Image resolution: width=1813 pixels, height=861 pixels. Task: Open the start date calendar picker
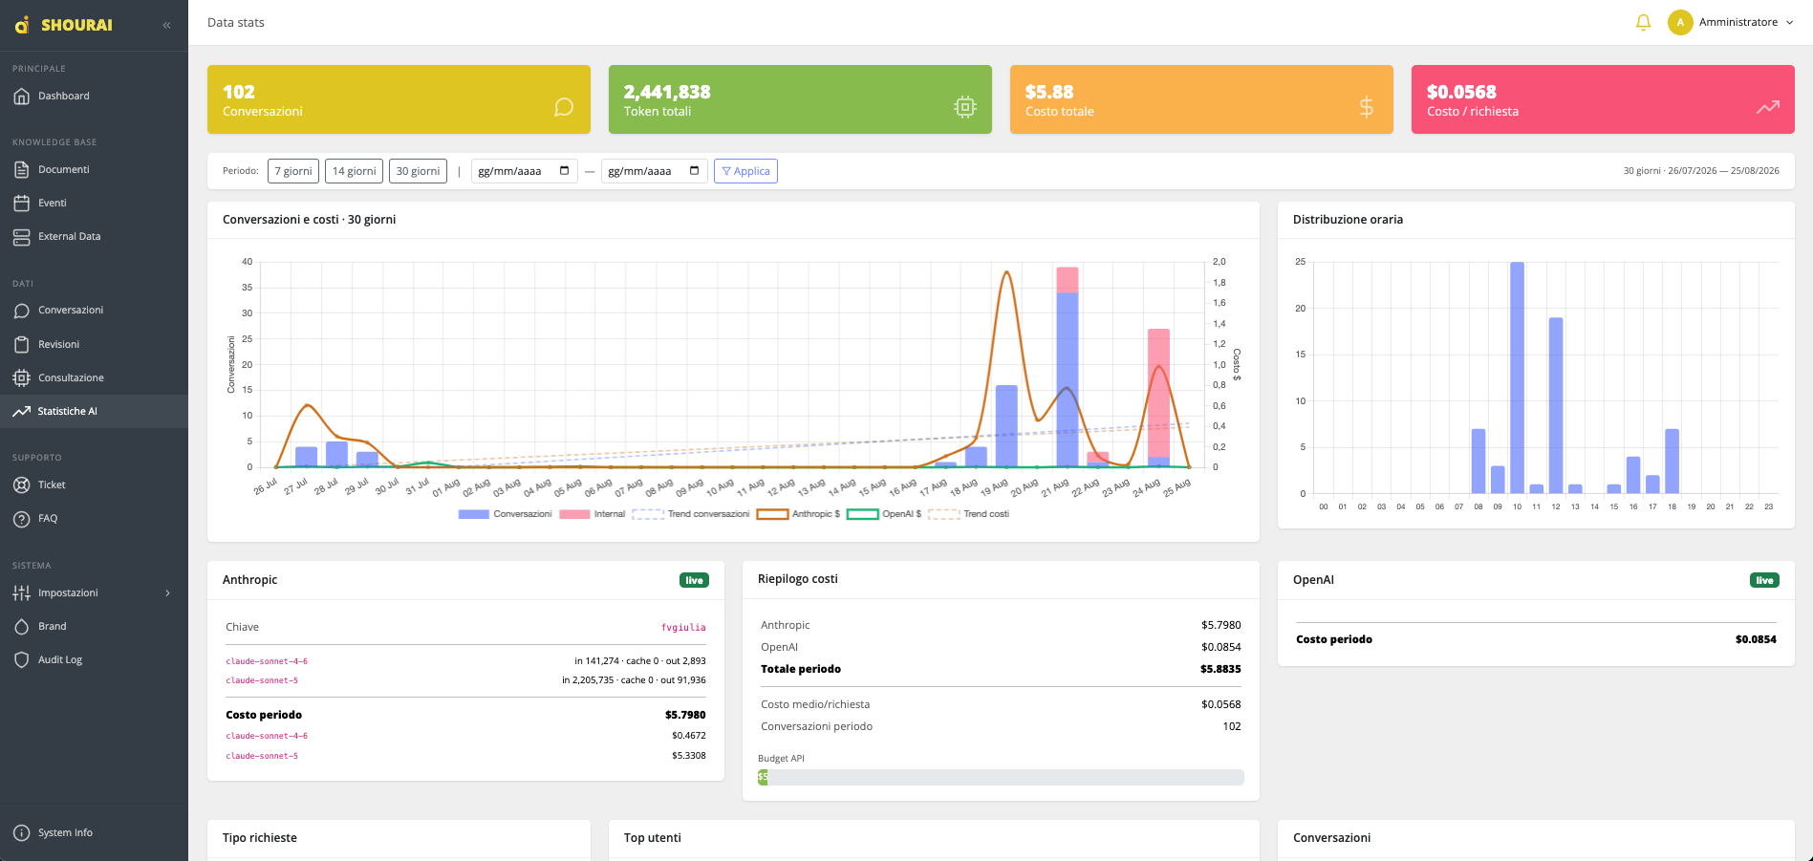[564, 171]
